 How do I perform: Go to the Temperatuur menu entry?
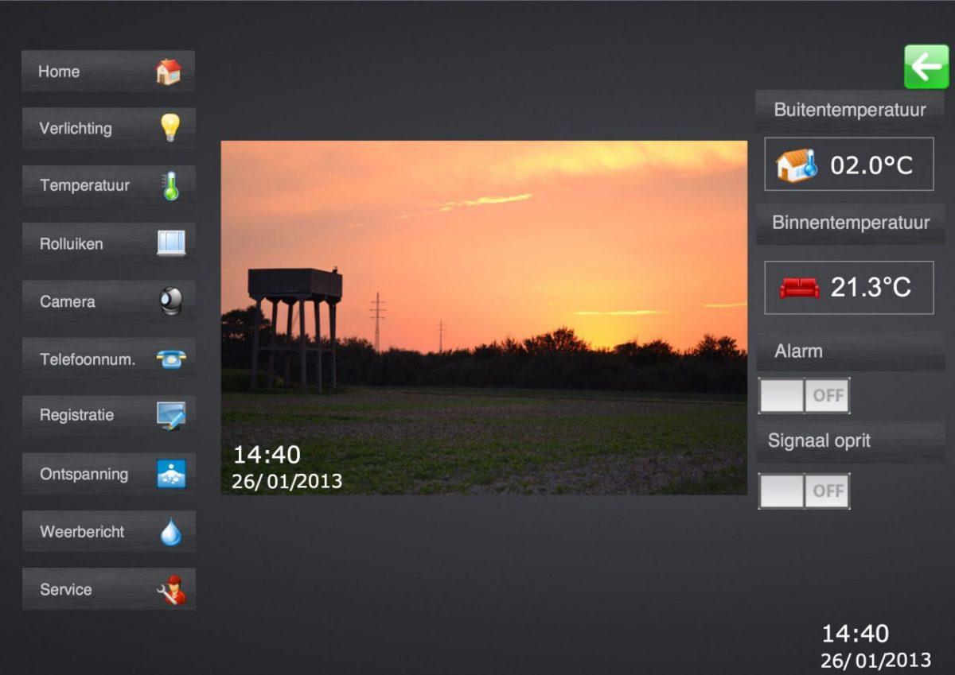[x=84, y=186]
